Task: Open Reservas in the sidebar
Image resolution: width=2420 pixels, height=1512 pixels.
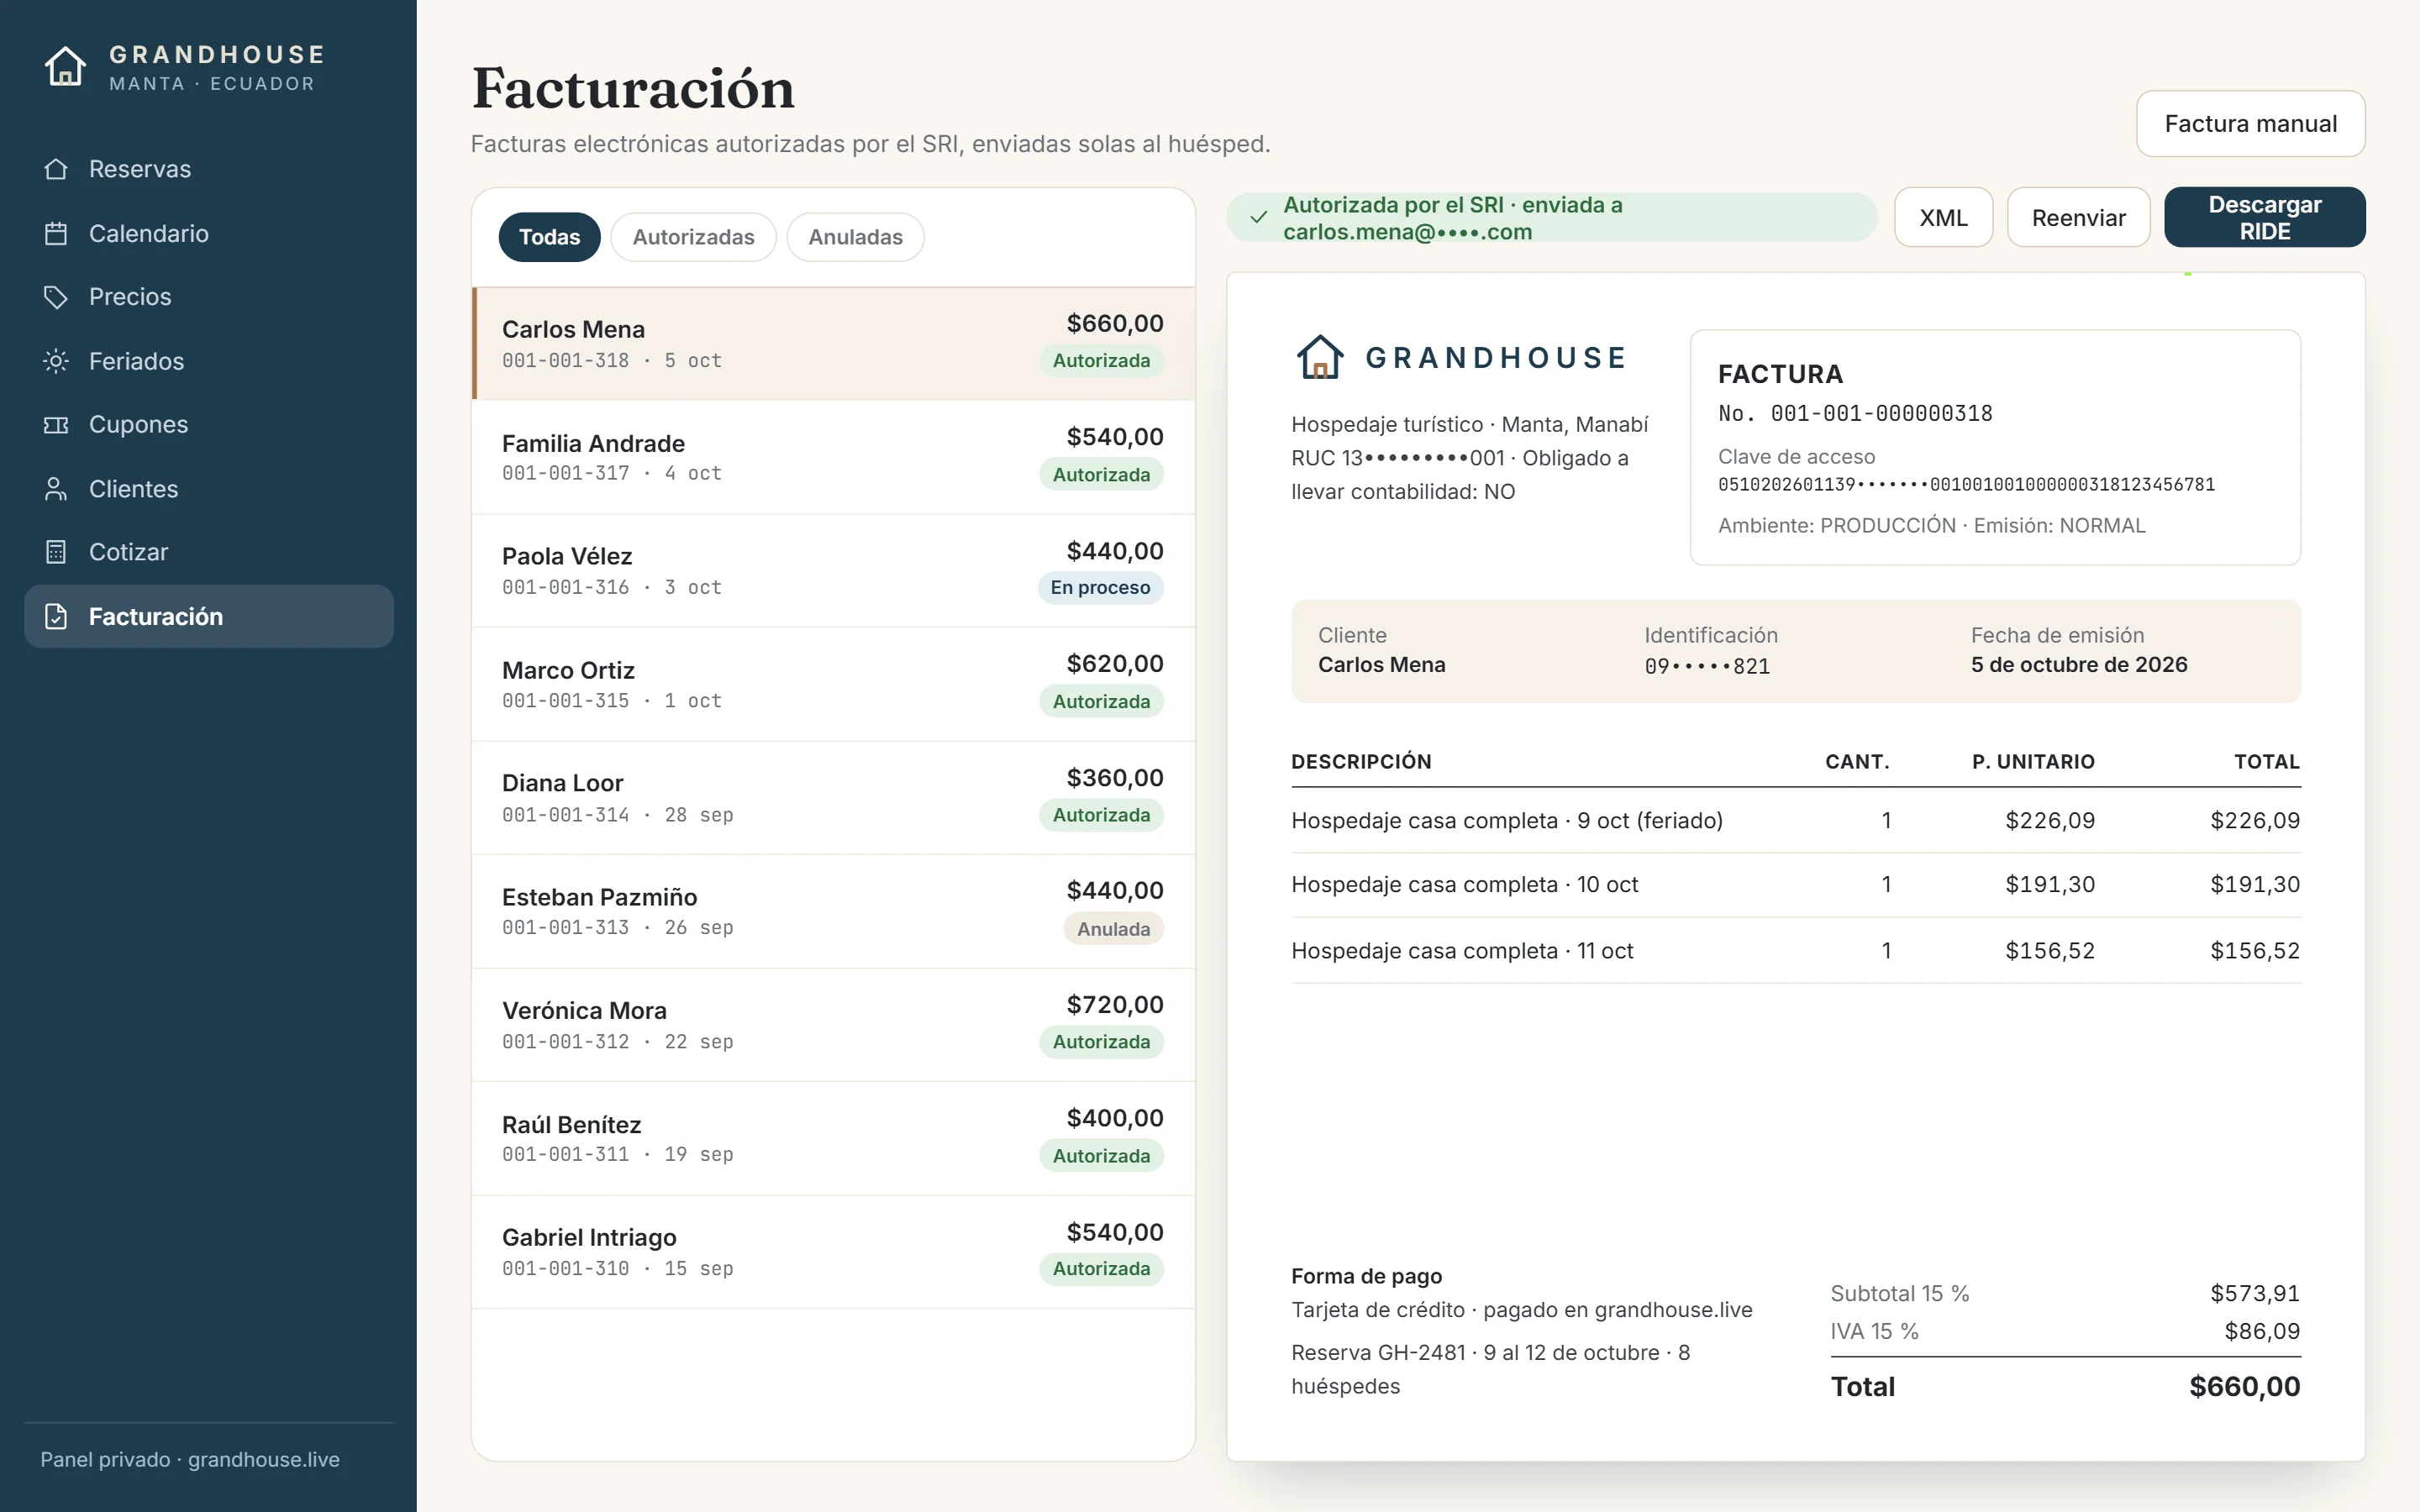Action: (209, 169)
